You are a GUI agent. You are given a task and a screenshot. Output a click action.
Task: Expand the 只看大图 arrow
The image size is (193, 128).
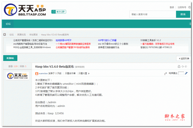89,73
